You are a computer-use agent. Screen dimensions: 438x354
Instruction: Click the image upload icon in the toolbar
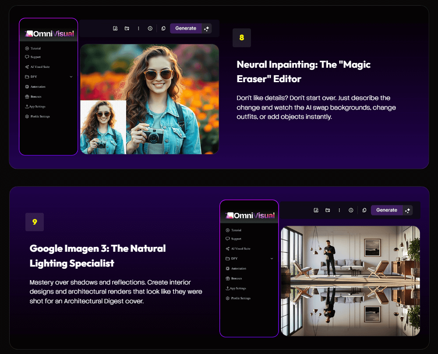[x=115, y=28]
